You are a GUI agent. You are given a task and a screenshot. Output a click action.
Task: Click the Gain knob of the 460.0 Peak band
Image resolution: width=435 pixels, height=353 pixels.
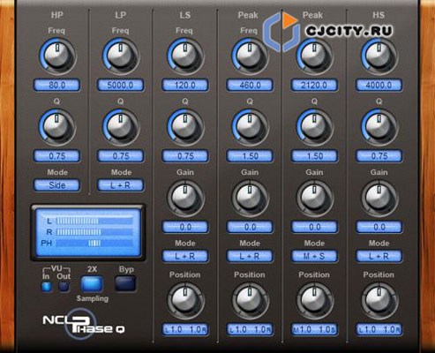250,198
